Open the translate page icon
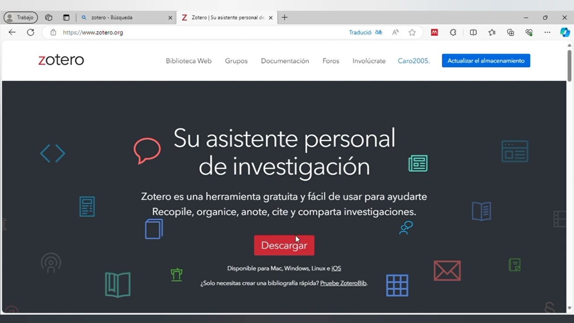The height and width of the screenshot is (323, 574). [x=378, y=32]
